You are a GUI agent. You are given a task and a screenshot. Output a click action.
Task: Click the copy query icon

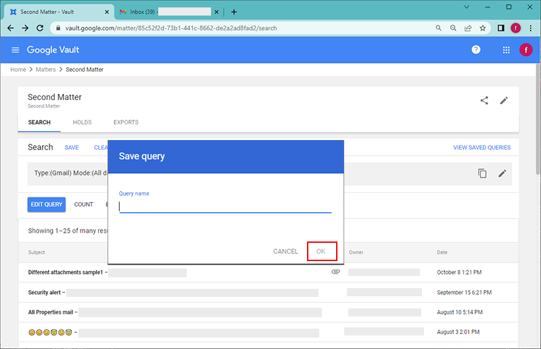click(482, 173)
